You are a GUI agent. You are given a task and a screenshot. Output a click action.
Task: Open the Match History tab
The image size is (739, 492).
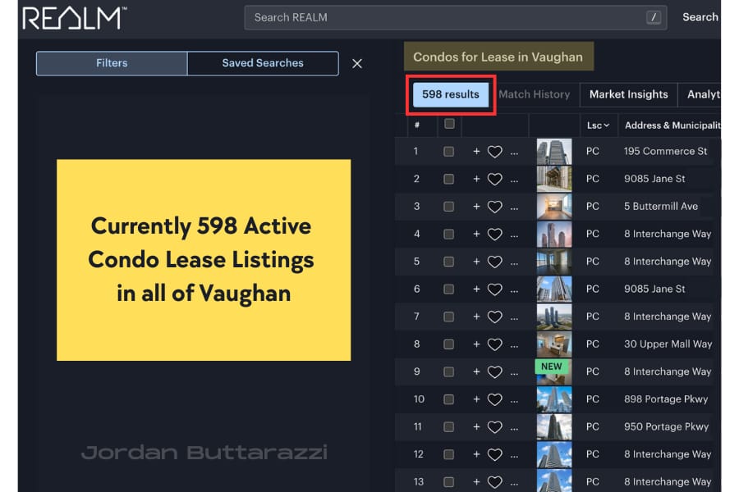coord(534,94)
